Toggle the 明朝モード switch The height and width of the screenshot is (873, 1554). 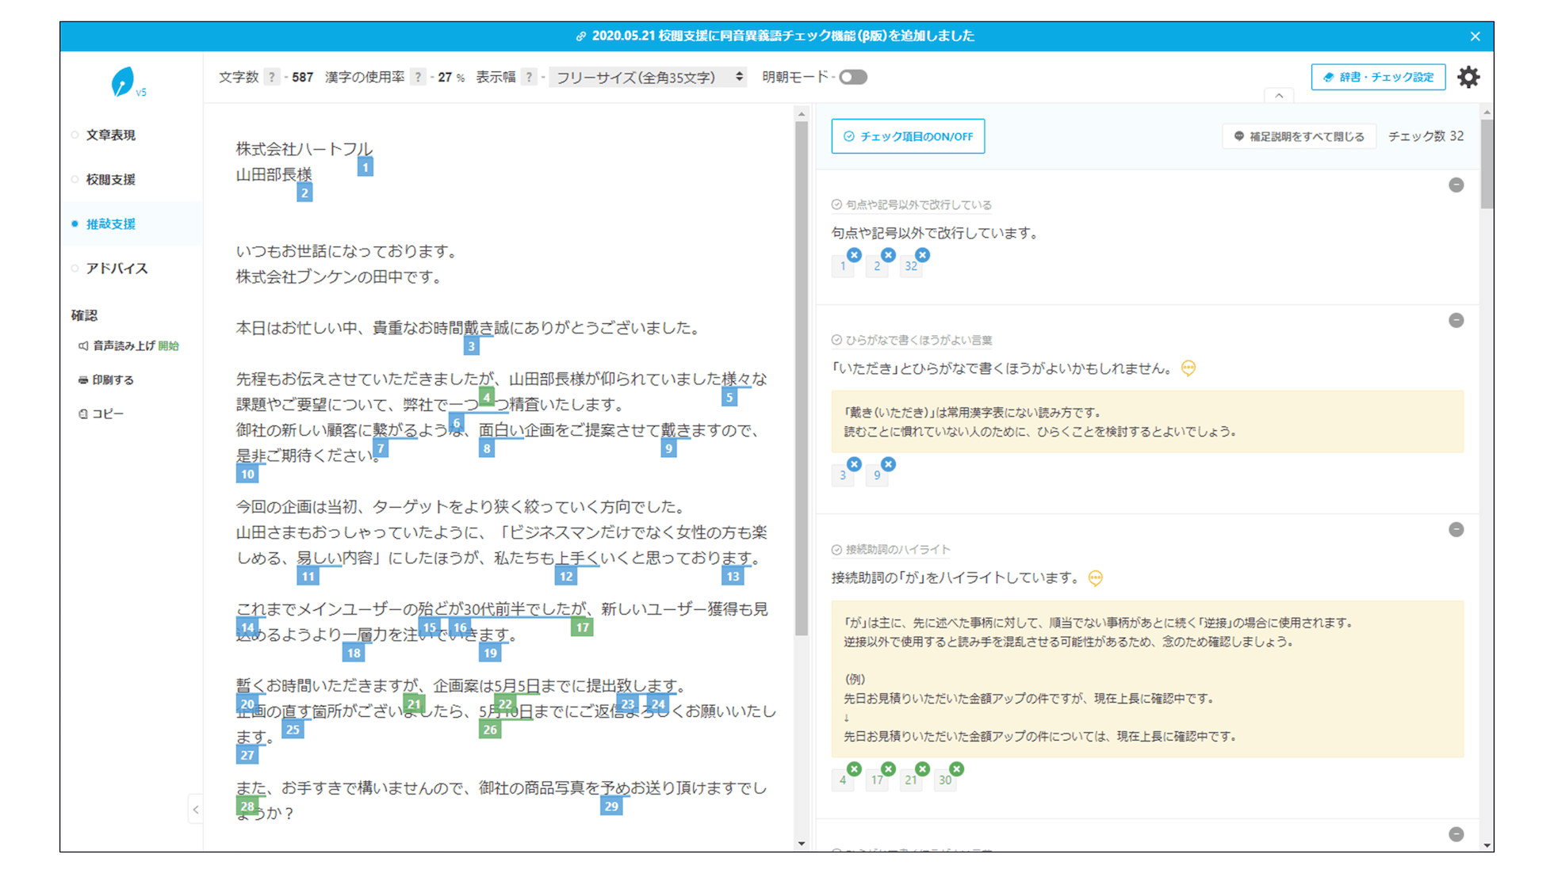pyautogui.click(x=853, y=77)
